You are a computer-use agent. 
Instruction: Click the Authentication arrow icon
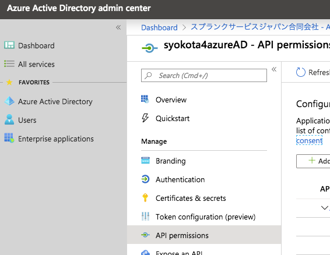point(145,179)
